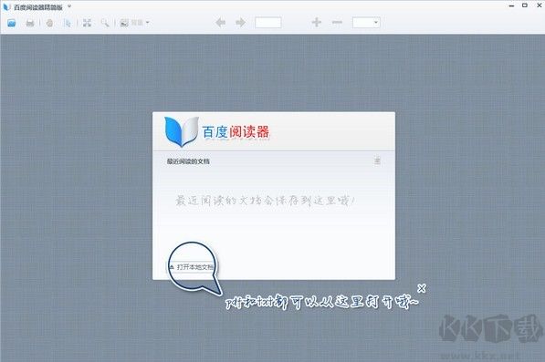Click the print icon in toolbar

pyautogui.click(x=30, y=23)
